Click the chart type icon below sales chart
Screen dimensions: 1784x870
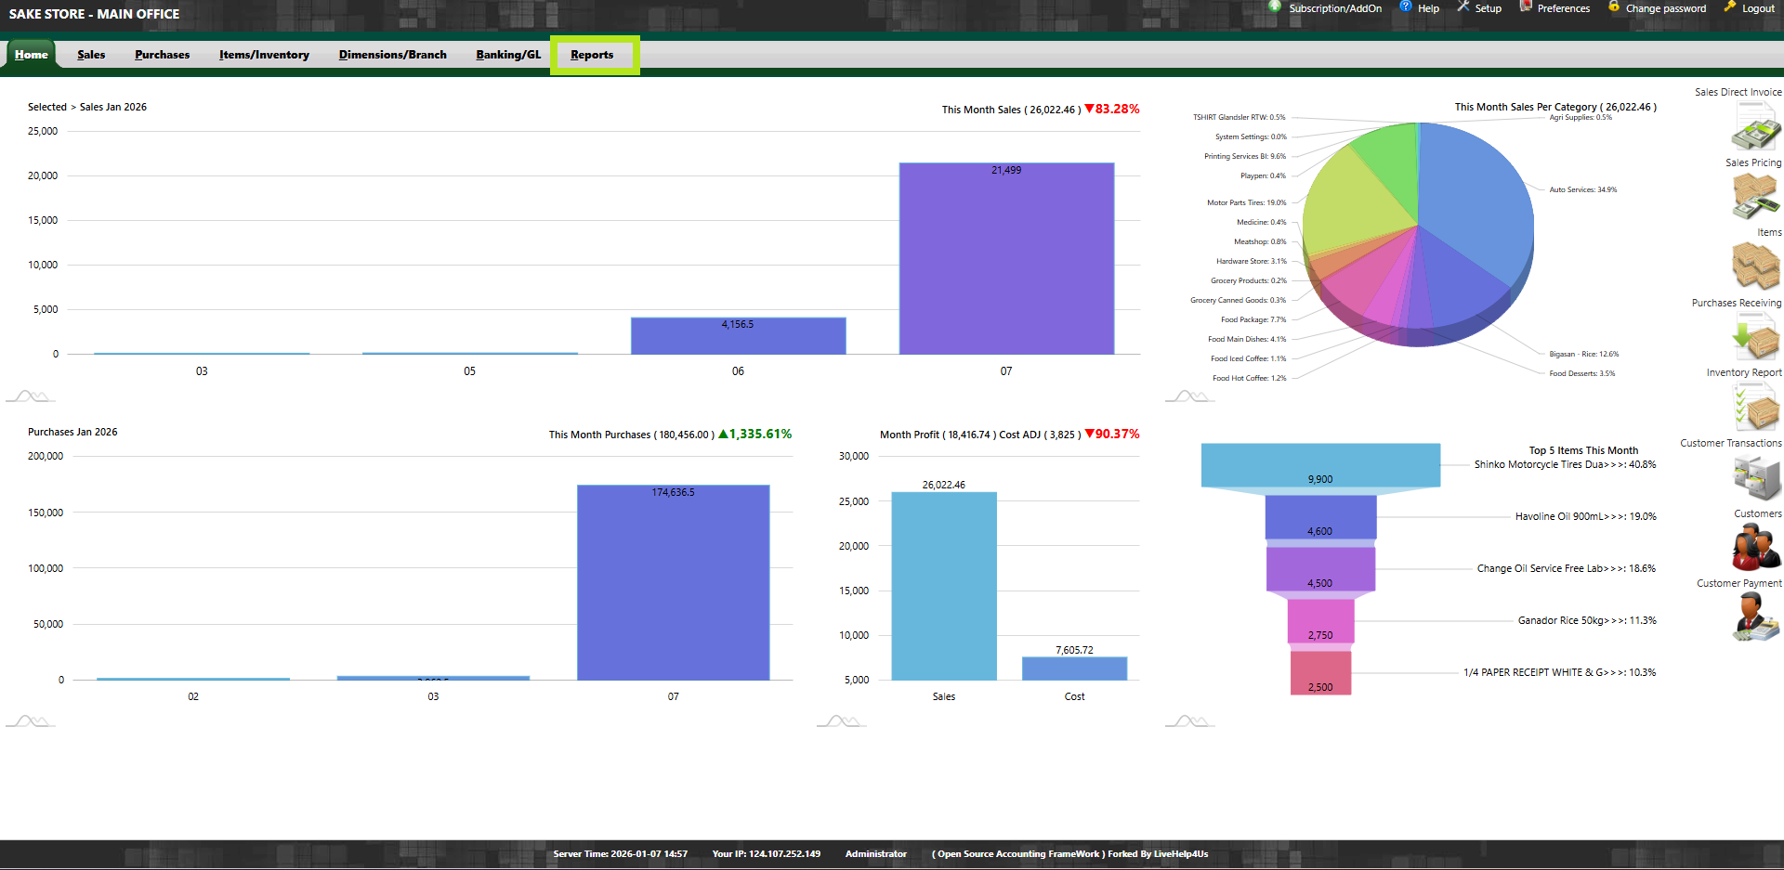(x=30, y=396)
